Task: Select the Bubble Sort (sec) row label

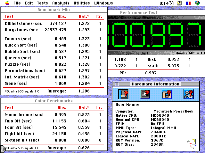Action: click(x=23, y=52)
